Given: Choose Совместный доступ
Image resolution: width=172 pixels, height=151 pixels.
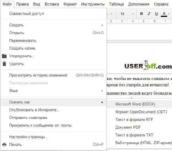Looking at the screenshot, I should [53, 14].
